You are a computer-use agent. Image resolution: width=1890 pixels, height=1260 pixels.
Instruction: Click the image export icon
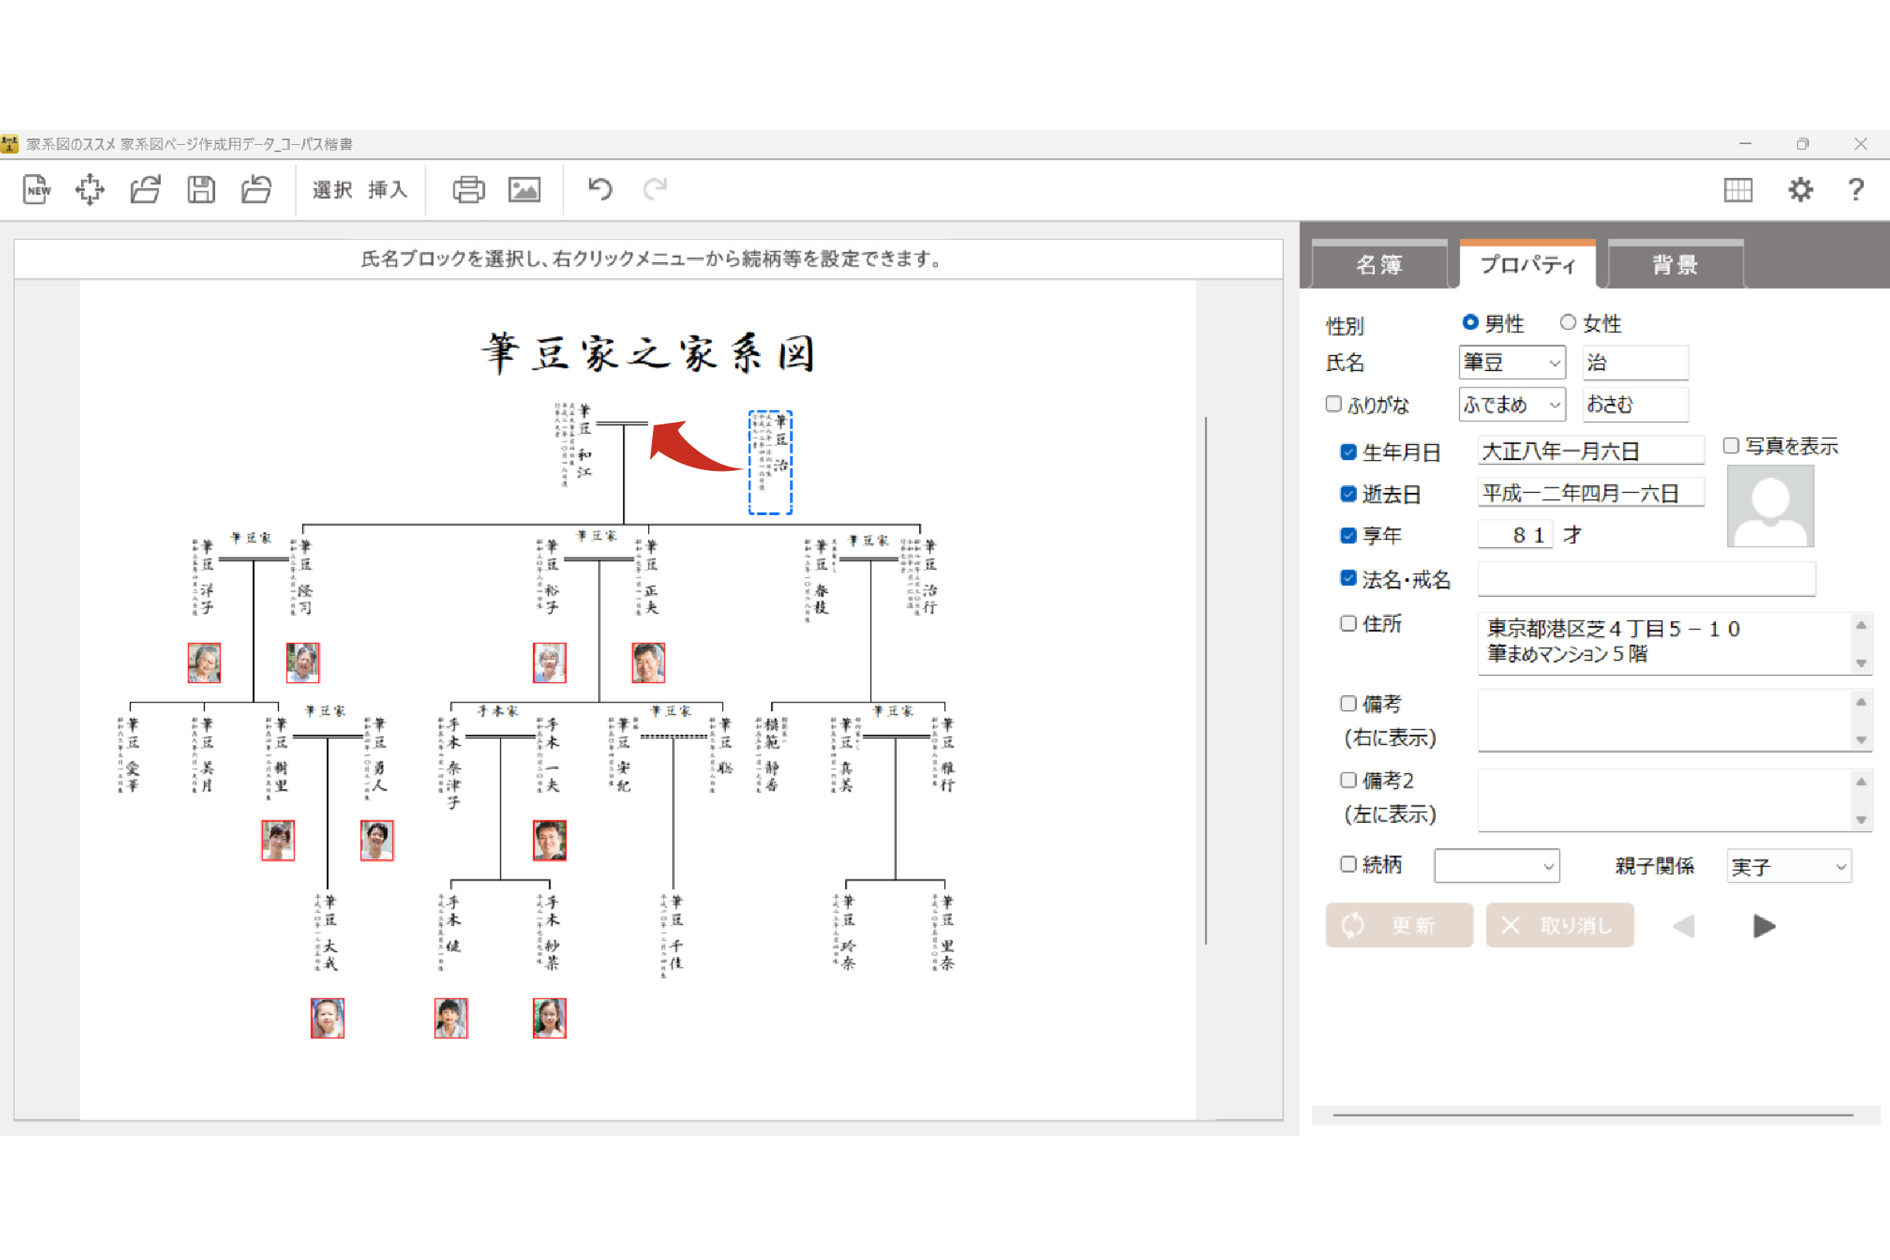pos(524,190)
